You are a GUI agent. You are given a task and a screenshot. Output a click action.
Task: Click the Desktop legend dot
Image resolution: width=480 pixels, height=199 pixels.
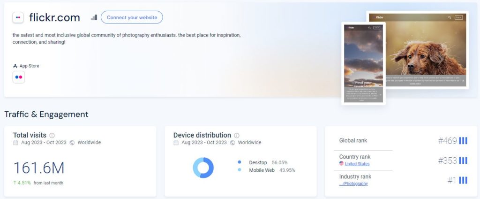click(x=240, y=162)
